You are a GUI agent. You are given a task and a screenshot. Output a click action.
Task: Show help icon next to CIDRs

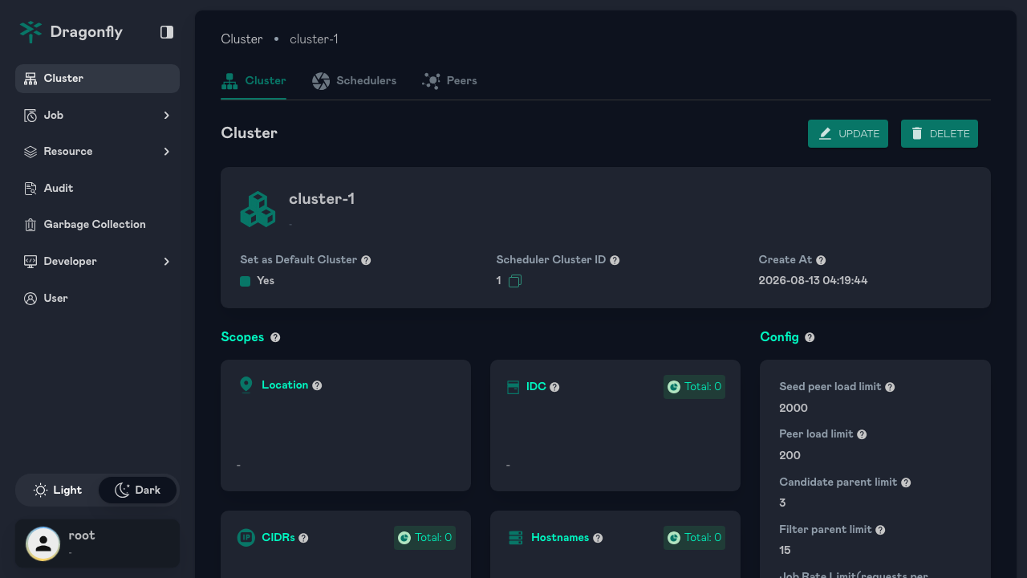[303, 538]
